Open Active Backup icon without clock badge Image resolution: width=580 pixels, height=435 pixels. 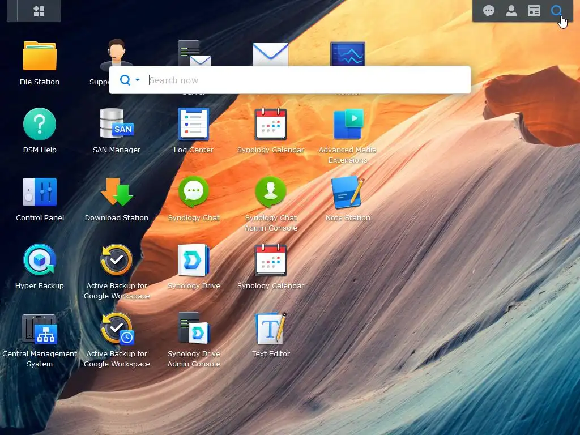coord(117,259)
